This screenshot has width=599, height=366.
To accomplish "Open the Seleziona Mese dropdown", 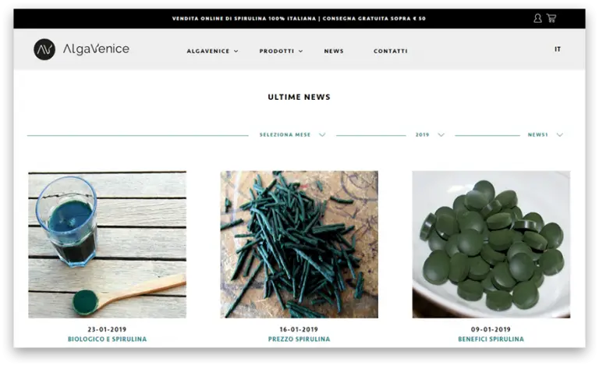I will (x=292, y=135).
